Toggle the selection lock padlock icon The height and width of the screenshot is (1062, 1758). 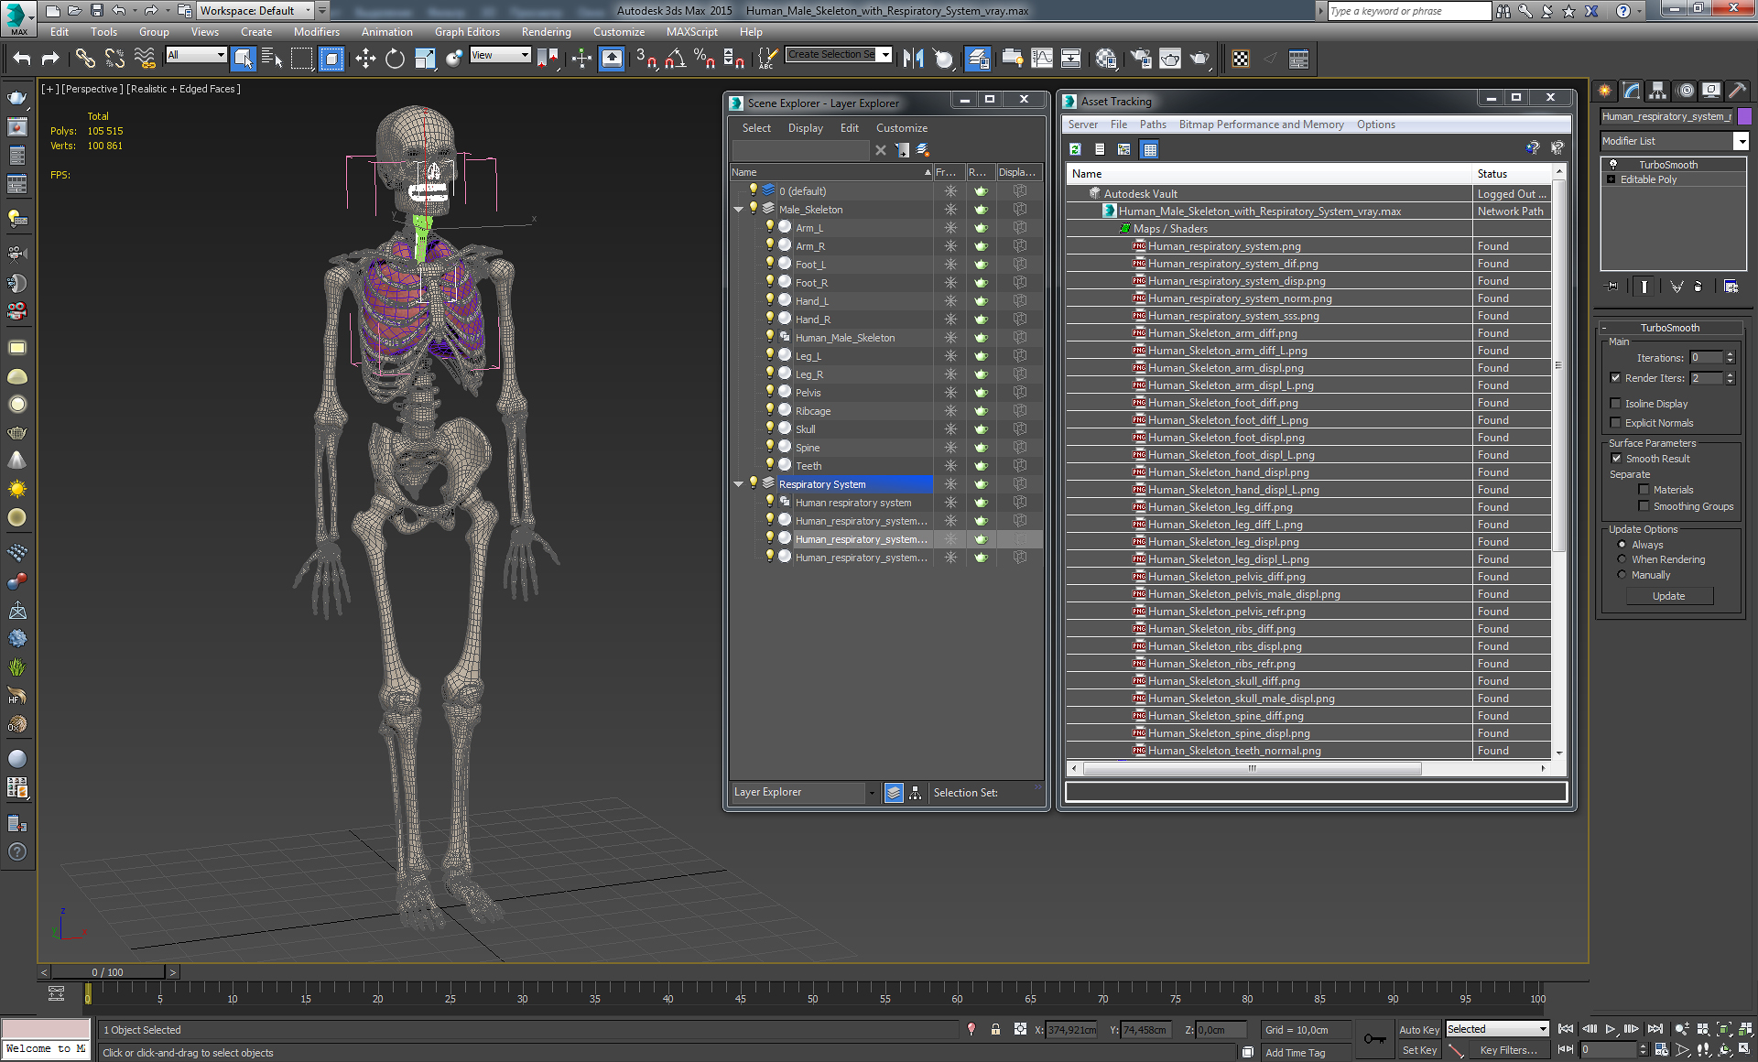pos(995,1029)
